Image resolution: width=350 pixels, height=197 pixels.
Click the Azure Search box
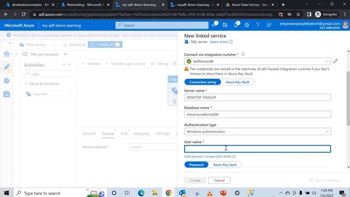(162, 25)
